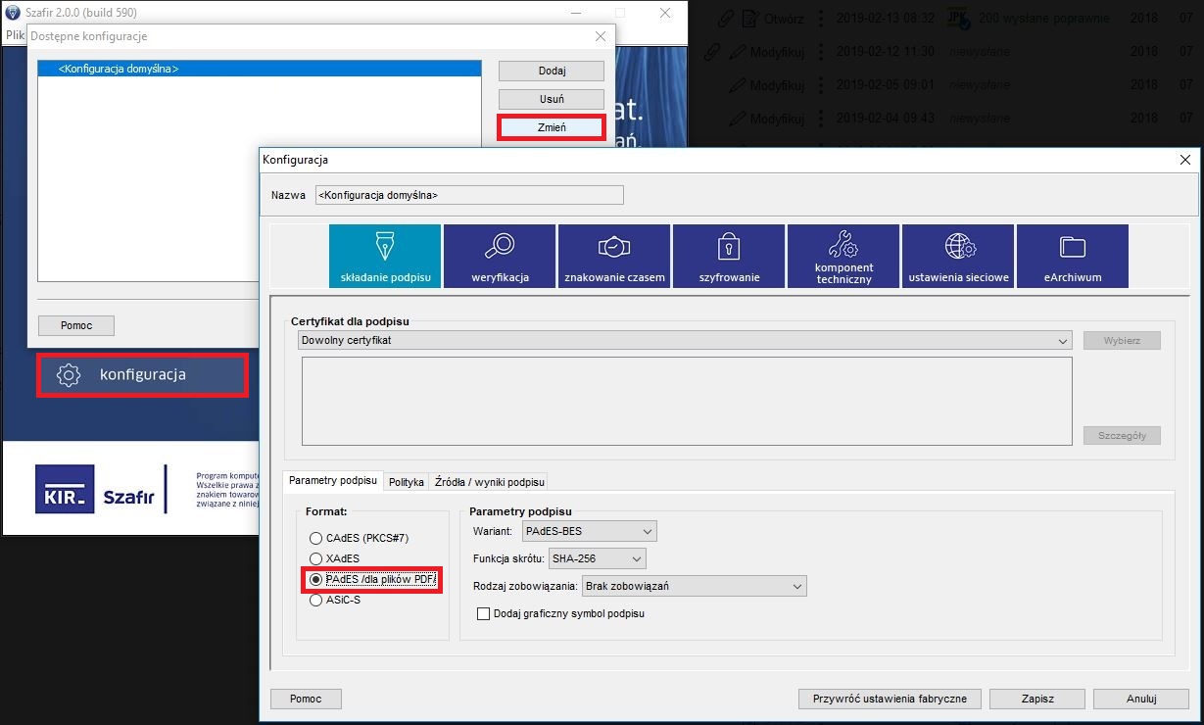Expand the Rodzaj zobowiązania dropdown

click(694, 586)
